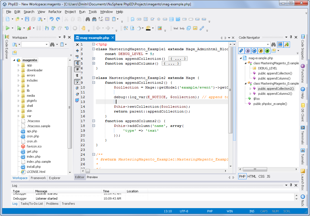Screen dimensions: 310x216
Task: Start the green Run arrow in the toolbar
Action: click(x=8, y=28)
